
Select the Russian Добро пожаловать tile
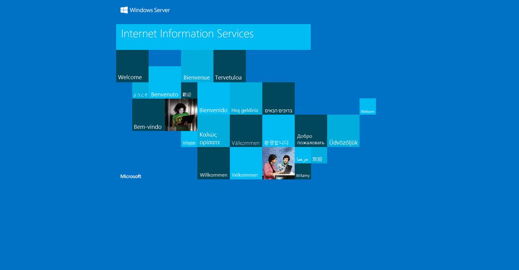point(311,131)
